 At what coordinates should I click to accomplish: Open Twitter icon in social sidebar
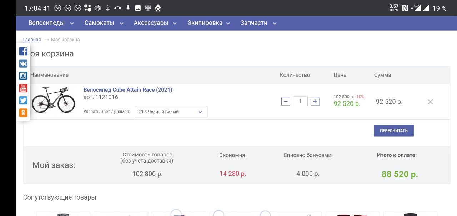click(x=23, y=100)
